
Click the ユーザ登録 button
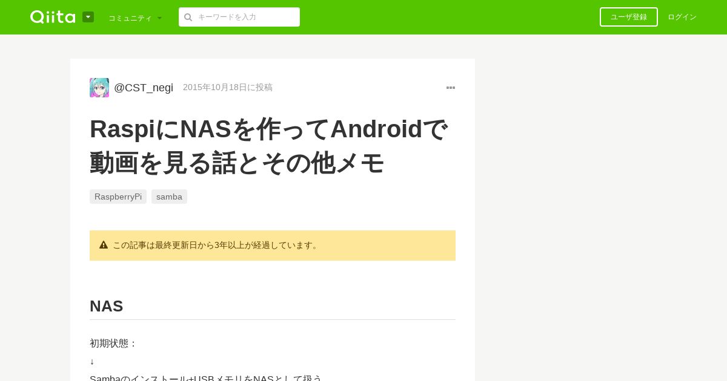point(629,17)
